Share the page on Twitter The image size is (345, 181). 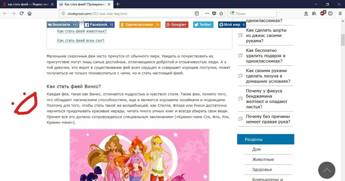coord(203,25)
